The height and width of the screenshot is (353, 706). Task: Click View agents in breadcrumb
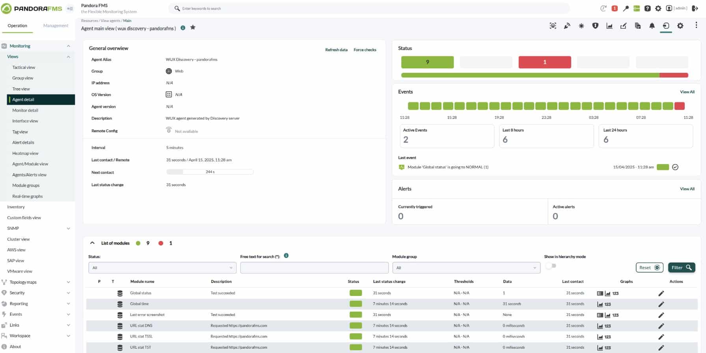click(110, 21)
